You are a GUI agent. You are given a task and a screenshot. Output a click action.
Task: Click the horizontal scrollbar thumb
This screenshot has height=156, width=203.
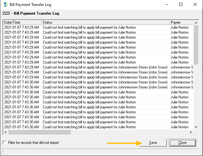pyautogui.click(x=40, y=132)
